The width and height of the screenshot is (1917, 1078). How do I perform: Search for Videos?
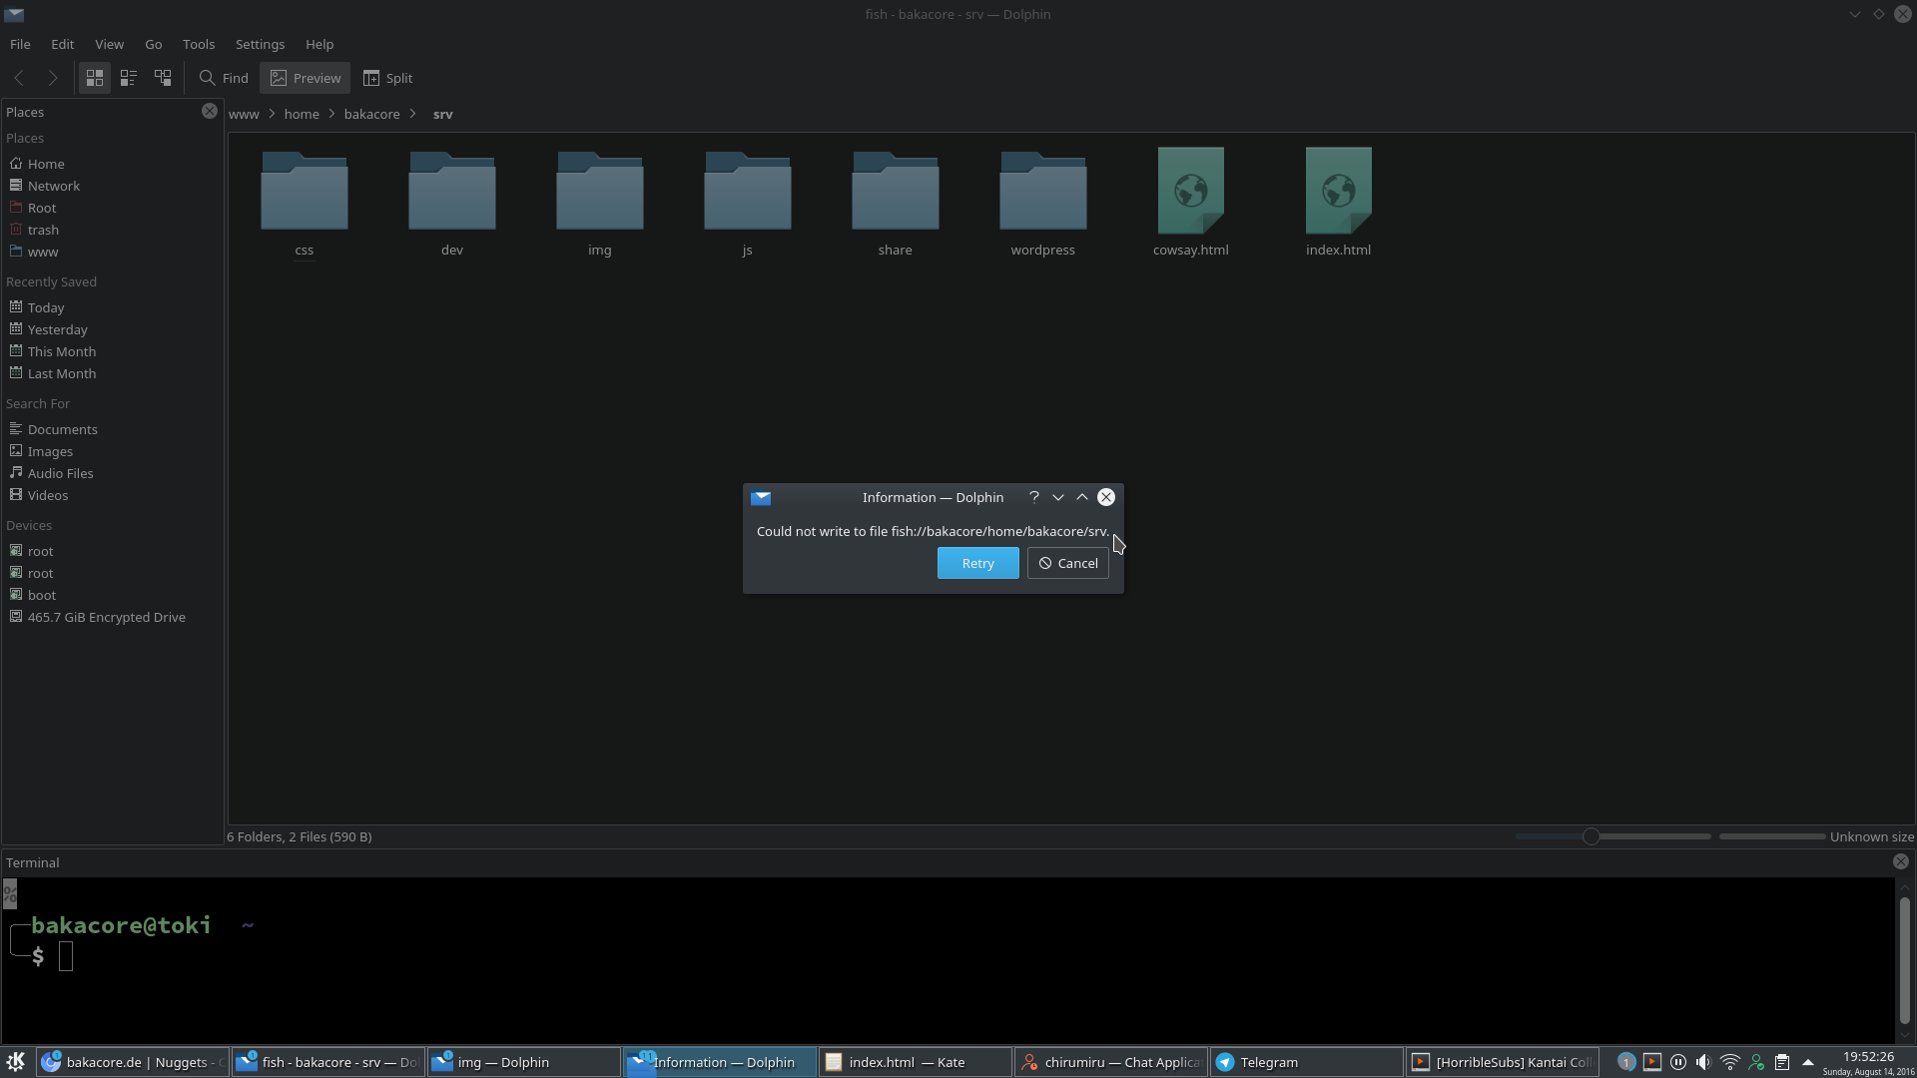(112, 495)
